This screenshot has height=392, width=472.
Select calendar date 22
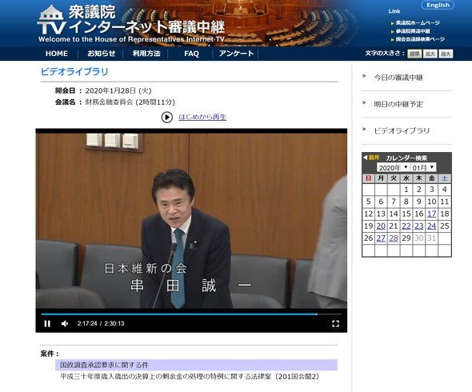point(406,226)
